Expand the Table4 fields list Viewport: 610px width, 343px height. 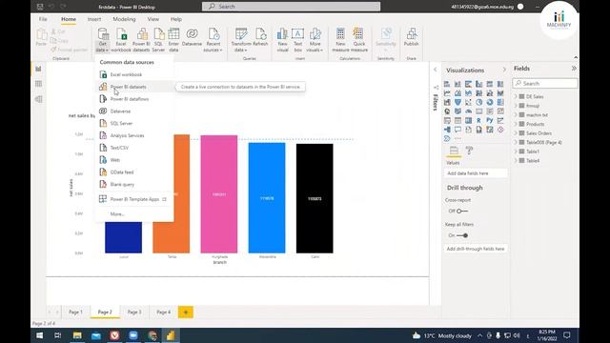coord(516,161)
